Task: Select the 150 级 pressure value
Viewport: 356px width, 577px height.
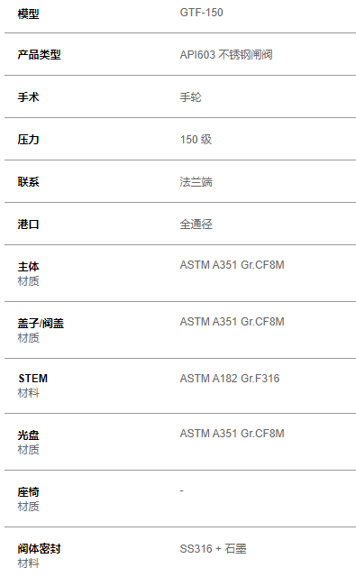Action: (196, 140)
